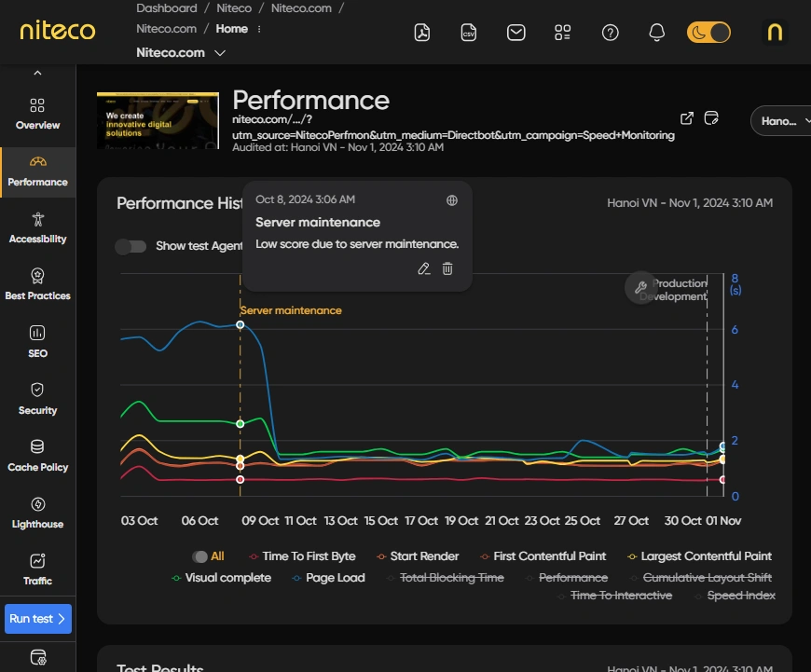
Task: Edit Server maintenance annotation
Action: [424, 269]
